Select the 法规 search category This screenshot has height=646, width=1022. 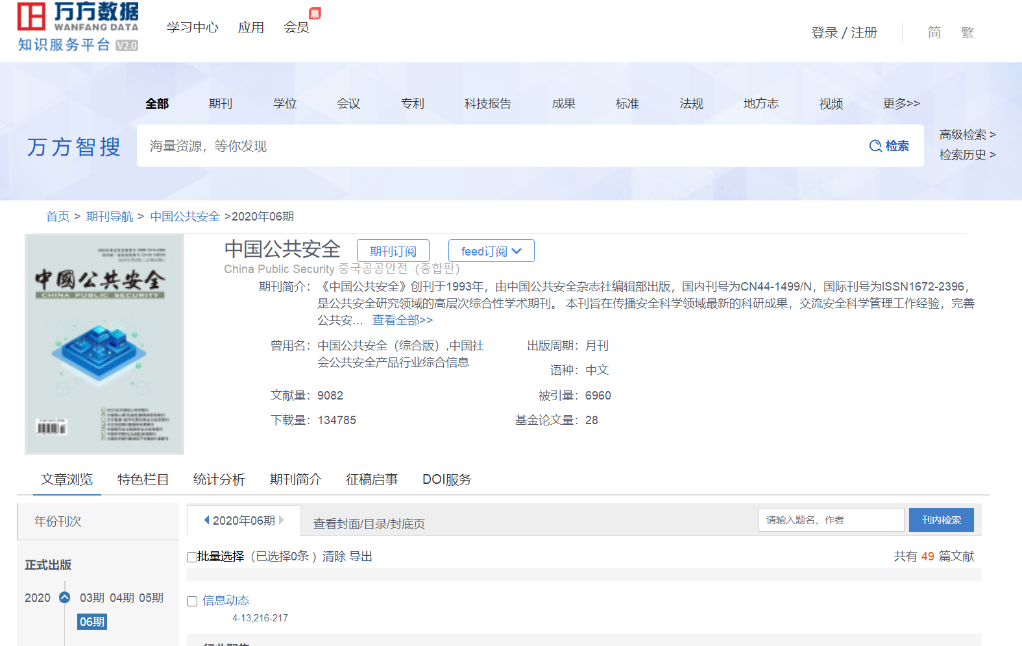tap(692, 104)
